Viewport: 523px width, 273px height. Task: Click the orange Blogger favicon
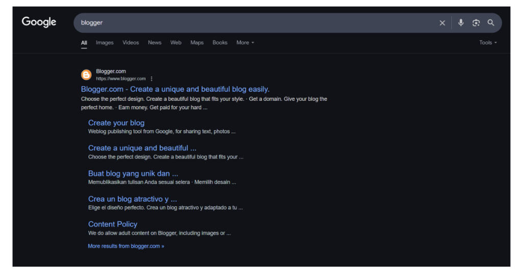[86, 75]
